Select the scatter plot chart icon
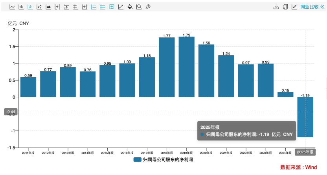The image size is (327, 175). pyautogui.click(x=39, y=7)
